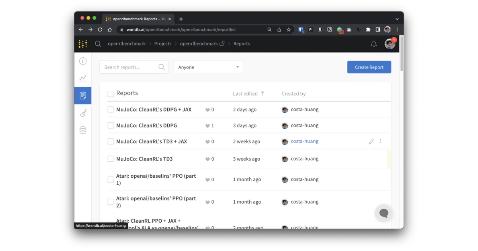The image size is (478, 251).
Task: Open project overview info icon in sidebar
Action: (83, 61)
